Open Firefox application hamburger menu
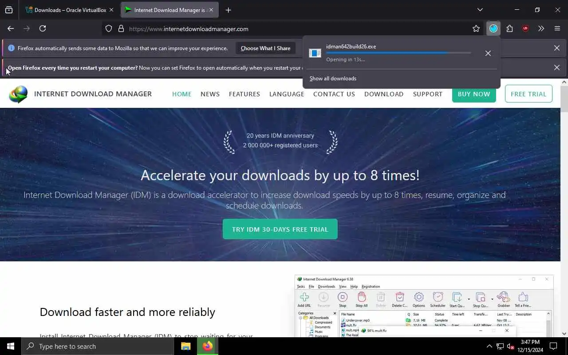 tap(557, 28)
